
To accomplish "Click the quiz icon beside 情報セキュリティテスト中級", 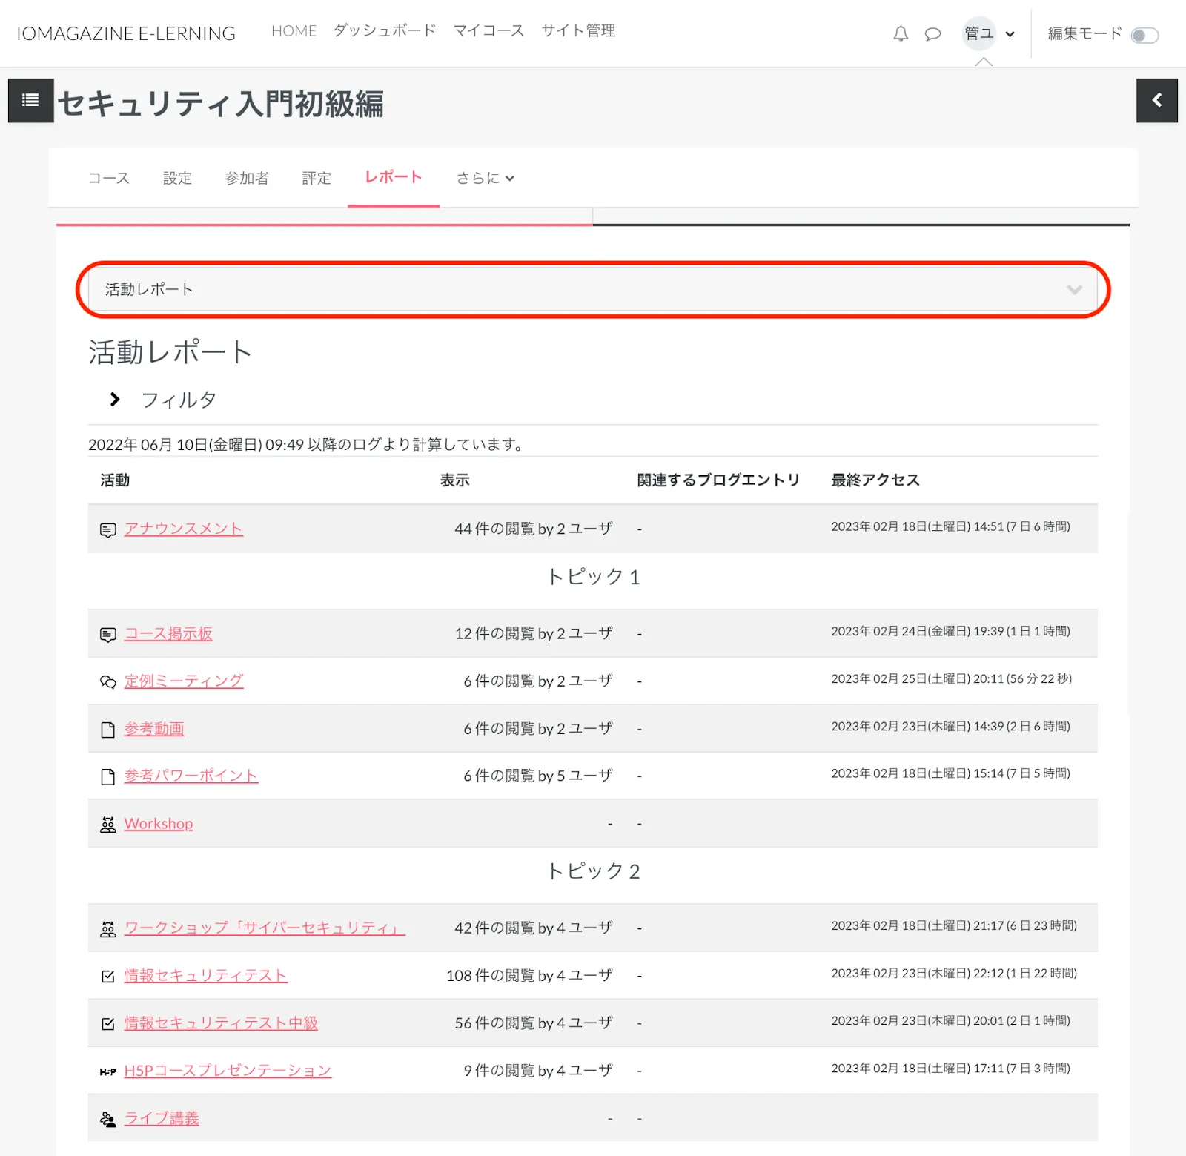I will (x=108, y=1024).
